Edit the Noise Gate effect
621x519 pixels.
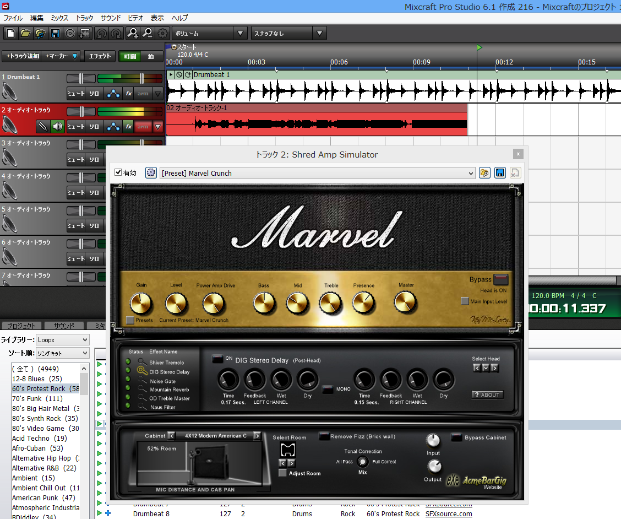coord(143,381)
